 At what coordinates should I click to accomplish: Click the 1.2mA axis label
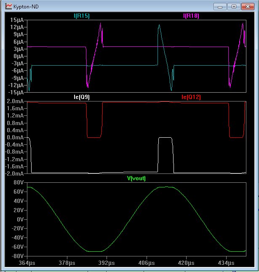tap(15, 115)
